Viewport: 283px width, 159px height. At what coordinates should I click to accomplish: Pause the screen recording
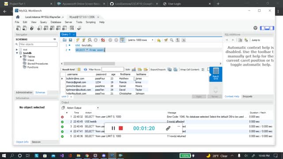(x=113, y=128)
